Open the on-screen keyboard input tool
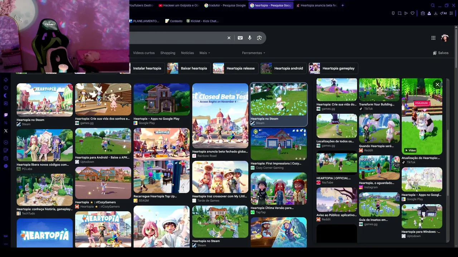458x257 pixels. click(x=240, y=38)
